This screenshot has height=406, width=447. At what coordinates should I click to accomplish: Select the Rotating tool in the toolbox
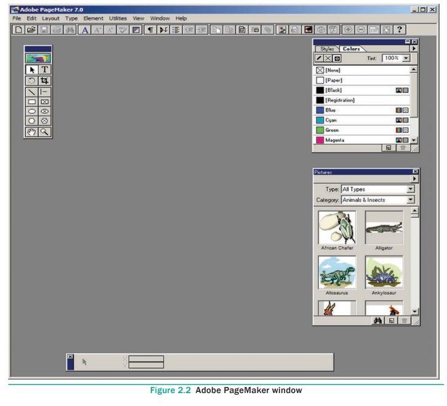coord(31,81)
